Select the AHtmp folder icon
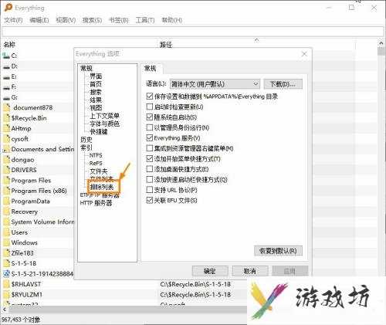Screen dimensions: 386x325 (x=7, y=128)
